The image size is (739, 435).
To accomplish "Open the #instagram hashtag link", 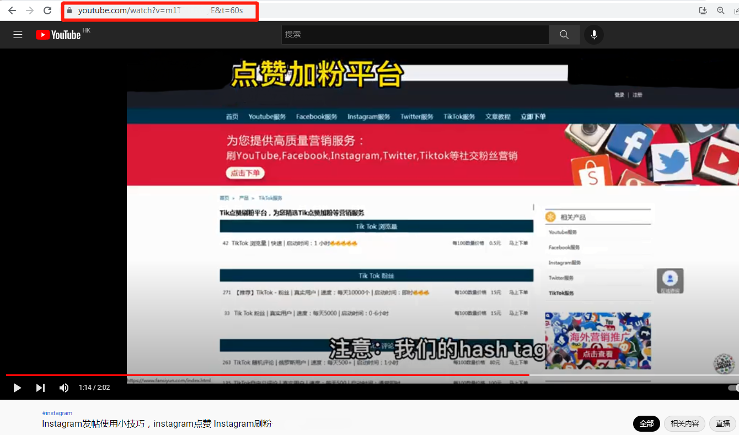I will 57,413.
